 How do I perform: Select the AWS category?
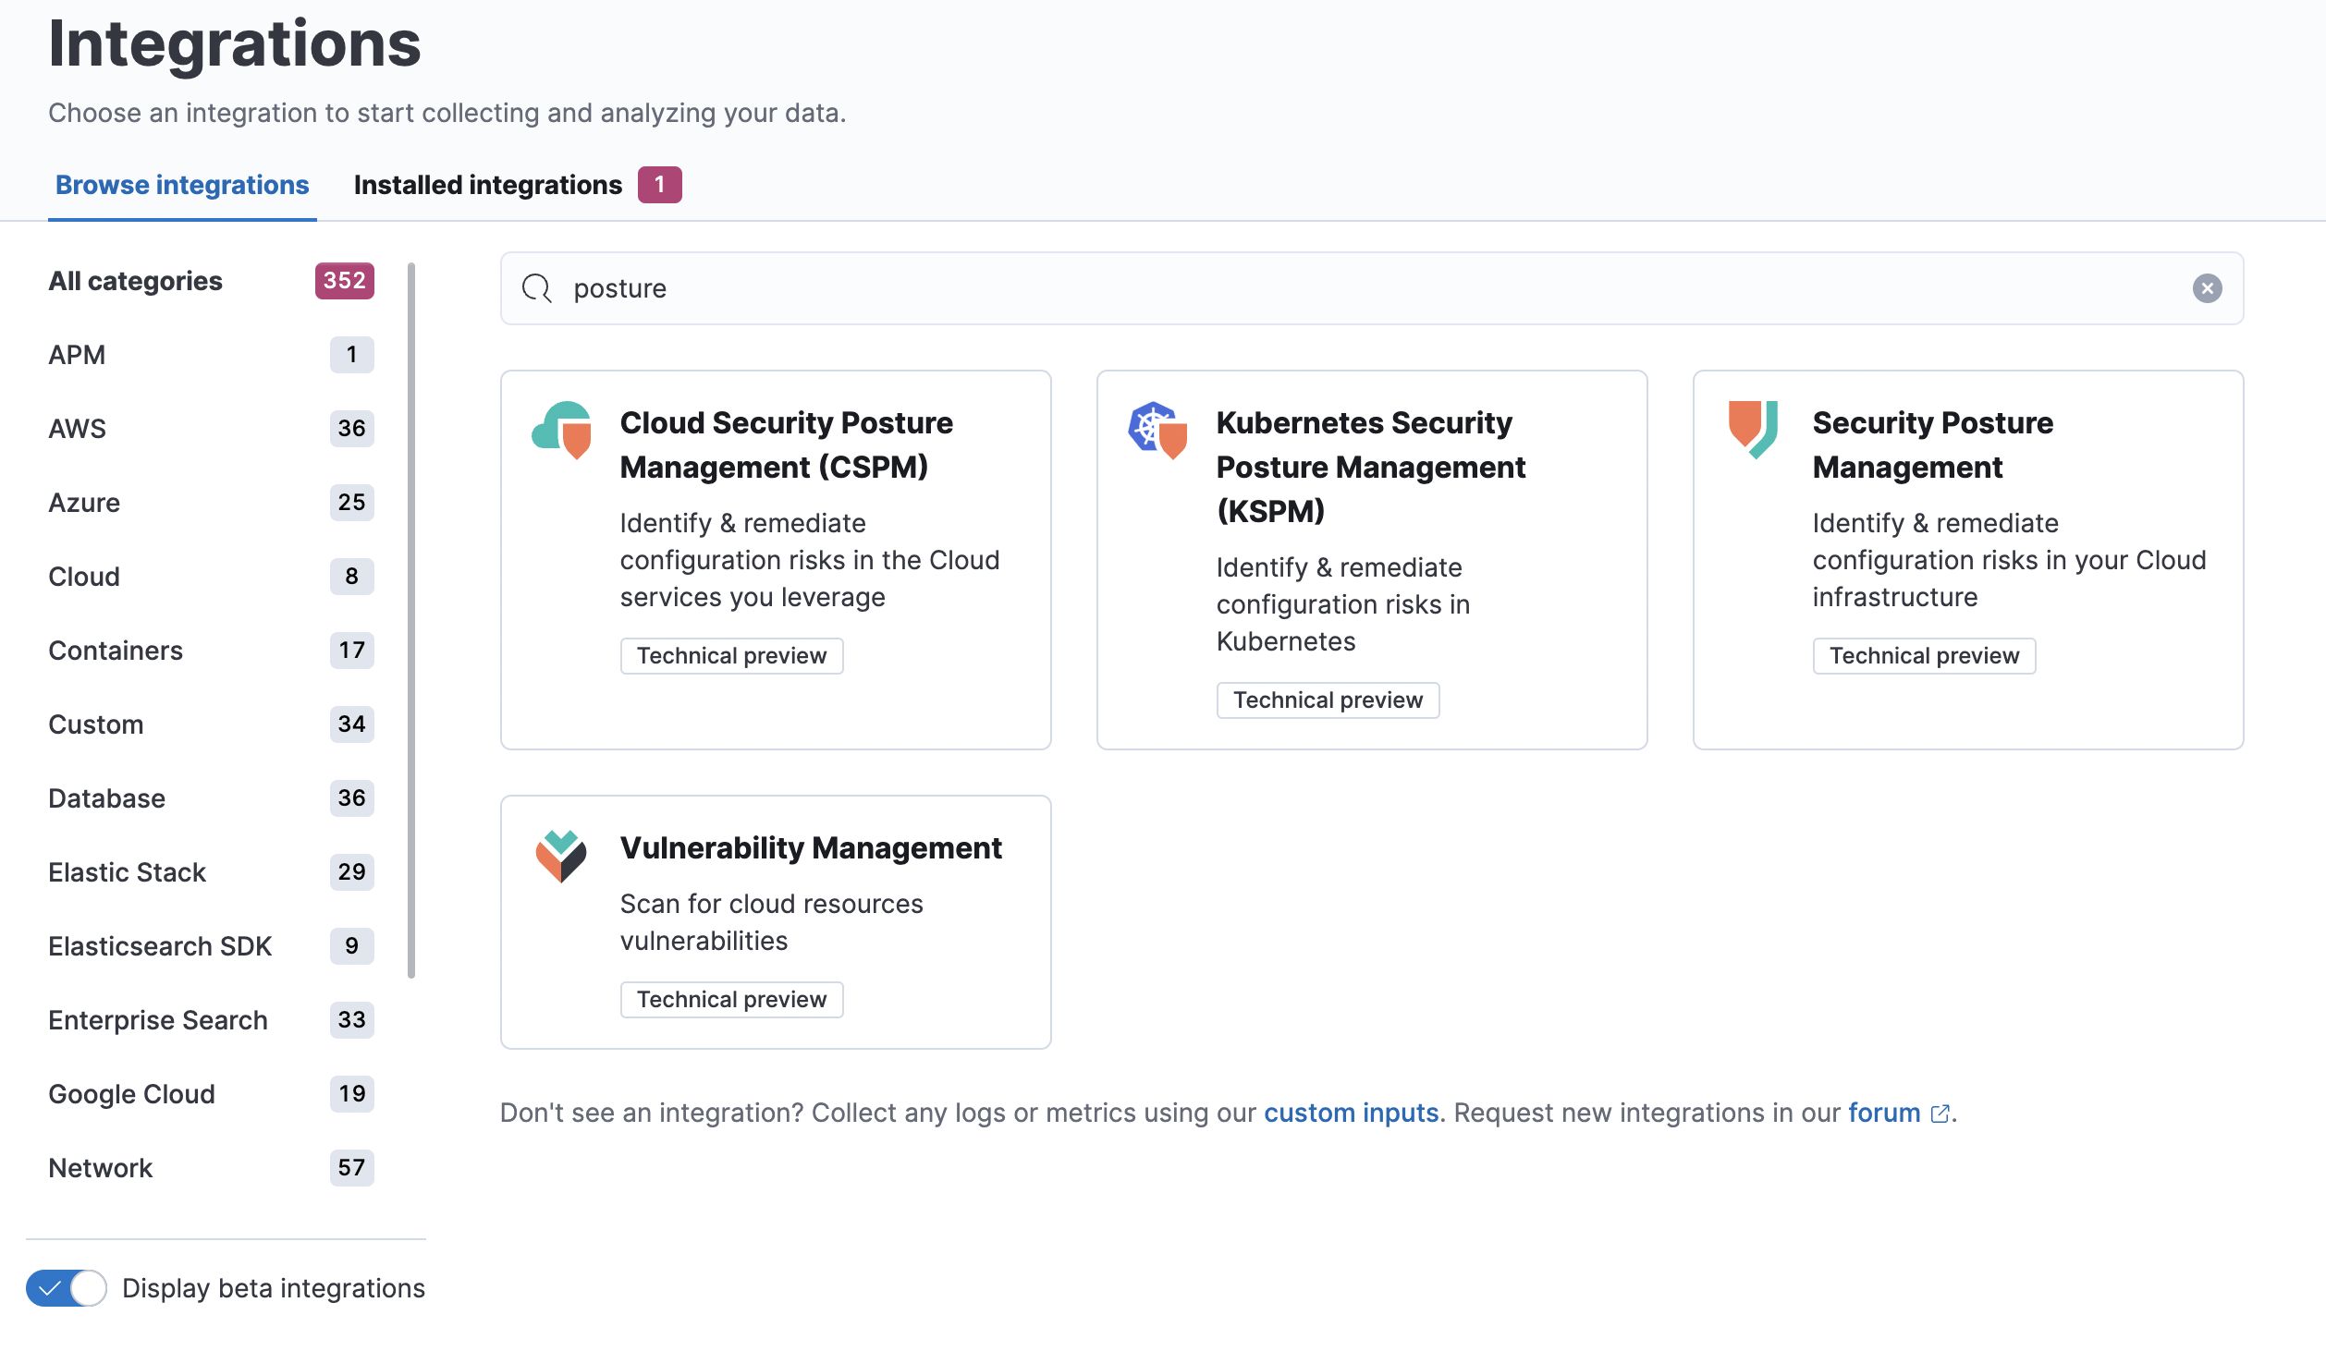tap(77, 428)
